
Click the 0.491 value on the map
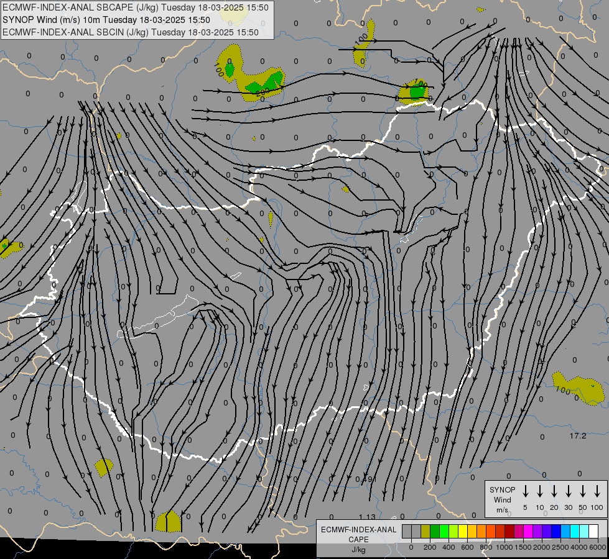pyautogui.click(x=366, y=479)
